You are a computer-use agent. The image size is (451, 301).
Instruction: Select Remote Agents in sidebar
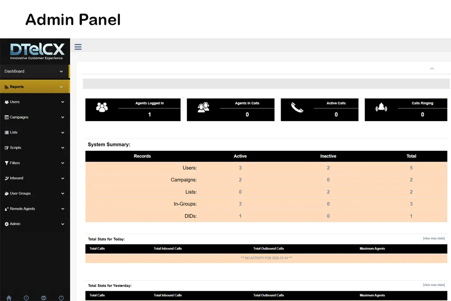tap(22, 209)
